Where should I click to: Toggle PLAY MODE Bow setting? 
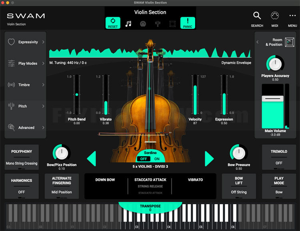click(279, 186)
